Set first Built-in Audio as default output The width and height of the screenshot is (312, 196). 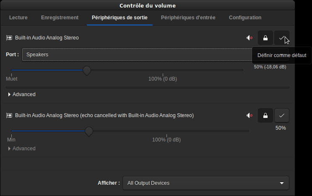(282, 38)
